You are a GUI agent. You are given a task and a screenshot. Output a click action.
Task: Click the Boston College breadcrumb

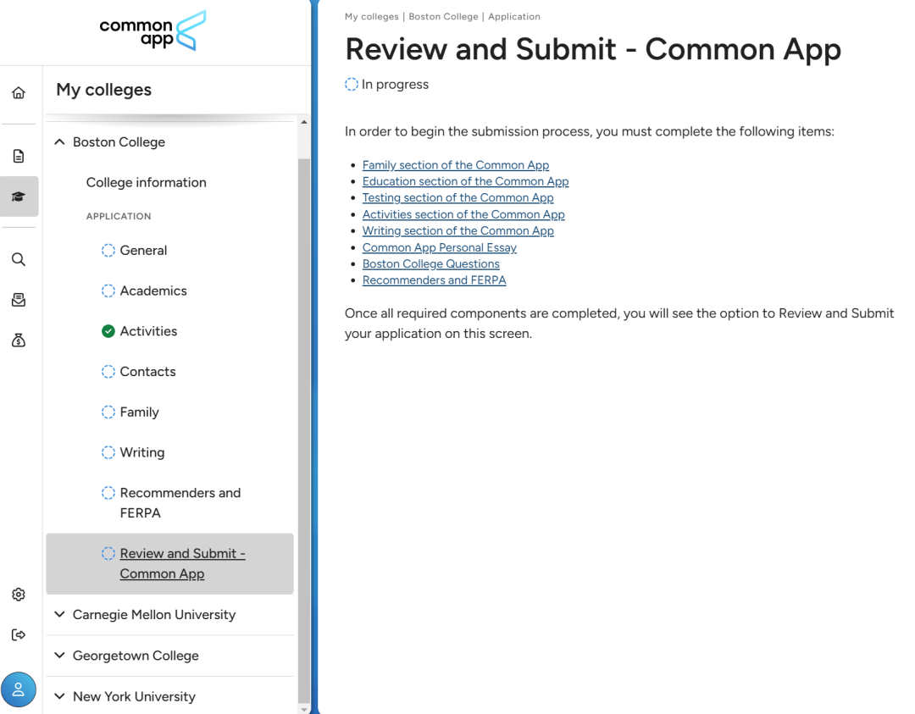click(x=443, y=16)
